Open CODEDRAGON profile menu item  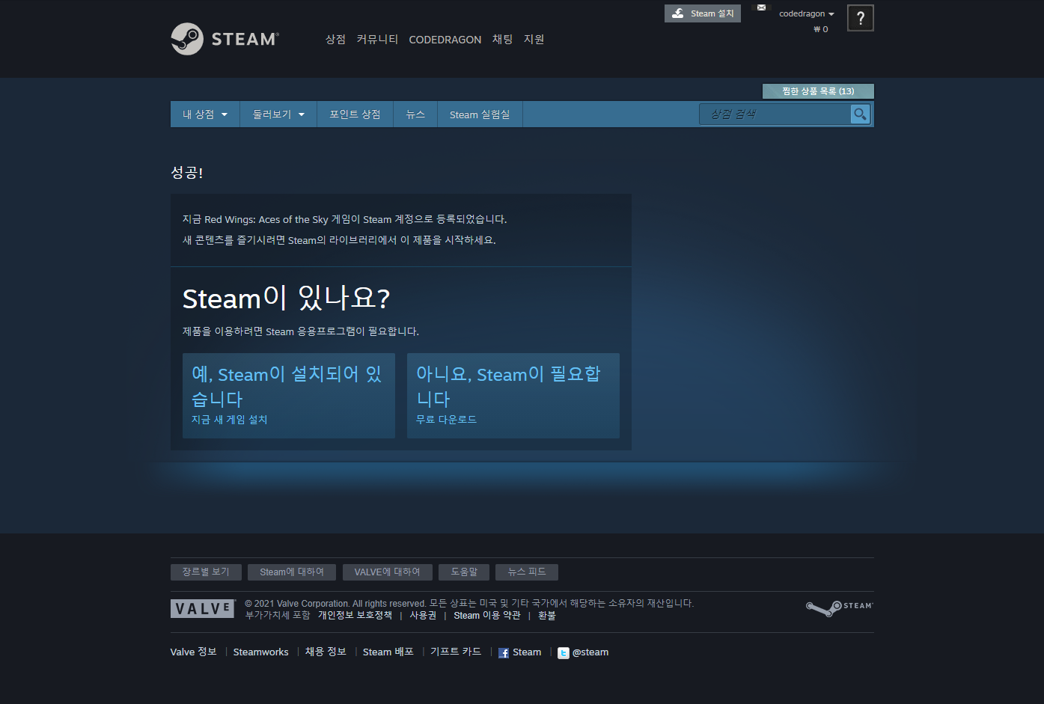(x=445, y=40)
